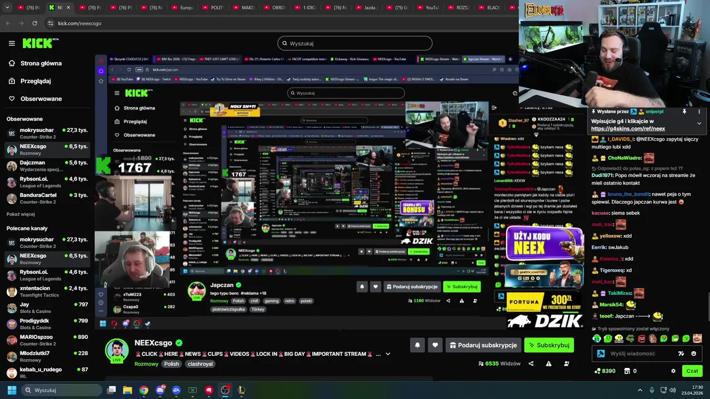Click the Wyszukaj search field on Kick

click(x=355, y=43)
